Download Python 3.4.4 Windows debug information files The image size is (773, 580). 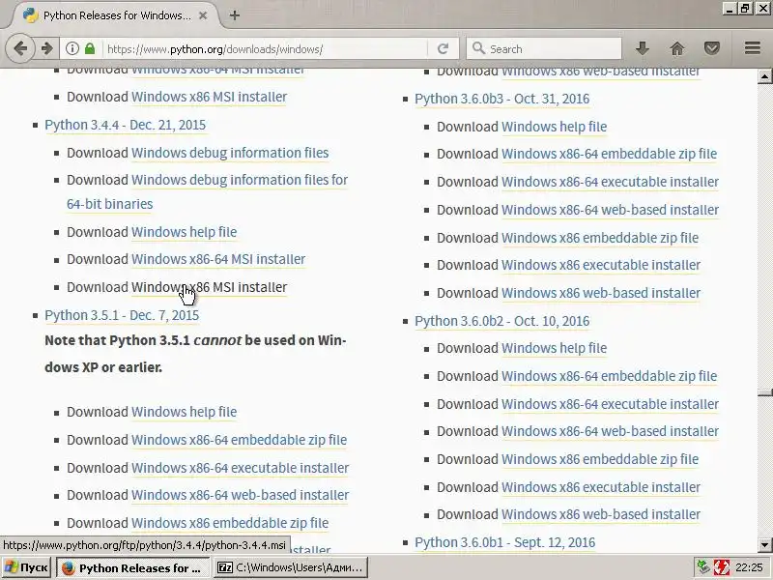(x=230, y=153)
